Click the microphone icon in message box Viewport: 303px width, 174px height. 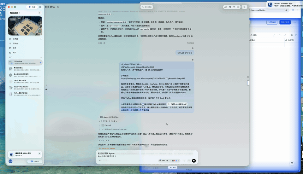[x=184, y=161]
